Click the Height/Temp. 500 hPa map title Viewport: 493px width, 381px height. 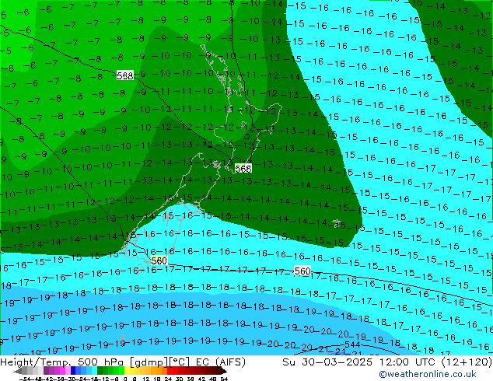[x=123, y=362]
